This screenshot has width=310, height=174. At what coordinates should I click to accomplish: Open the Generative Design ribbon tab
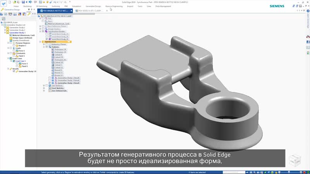[93, 6]
